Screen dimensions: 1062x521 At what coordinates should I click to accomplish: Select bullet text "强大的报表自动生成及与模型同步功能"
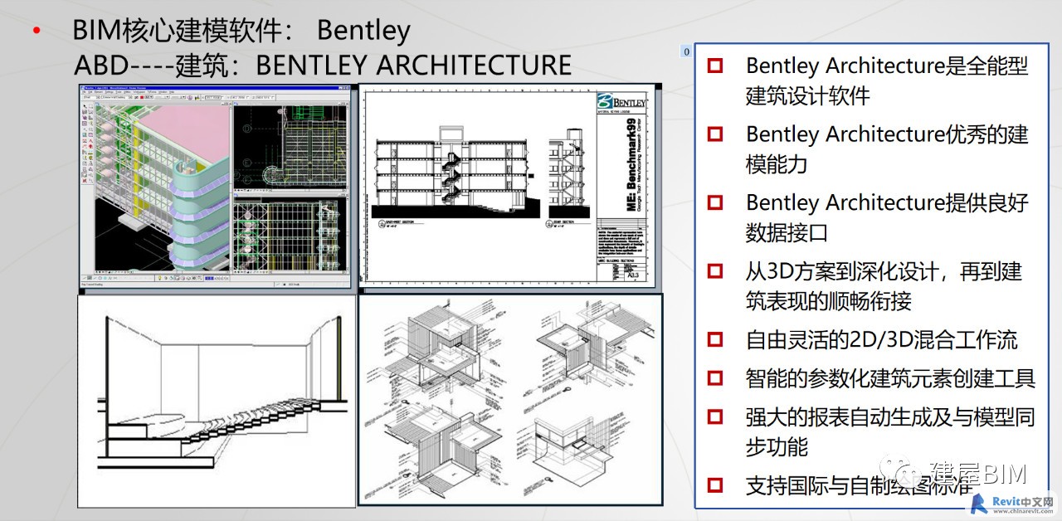coord(890,431)
